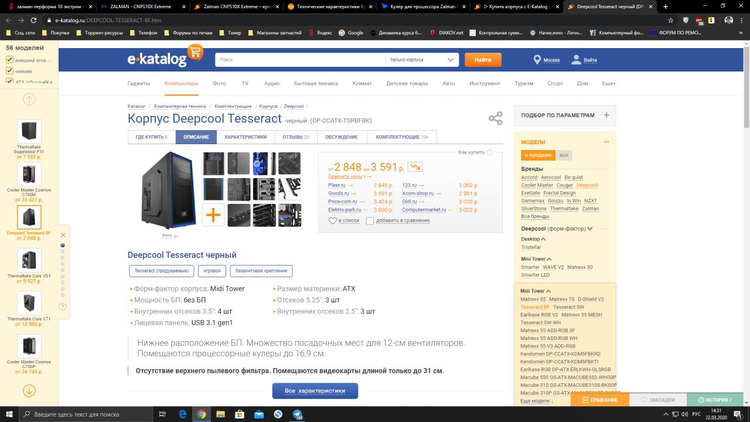Click the 'Как купить' help question icon
This screenshot has width=750, height=422.
click(489, 152)
